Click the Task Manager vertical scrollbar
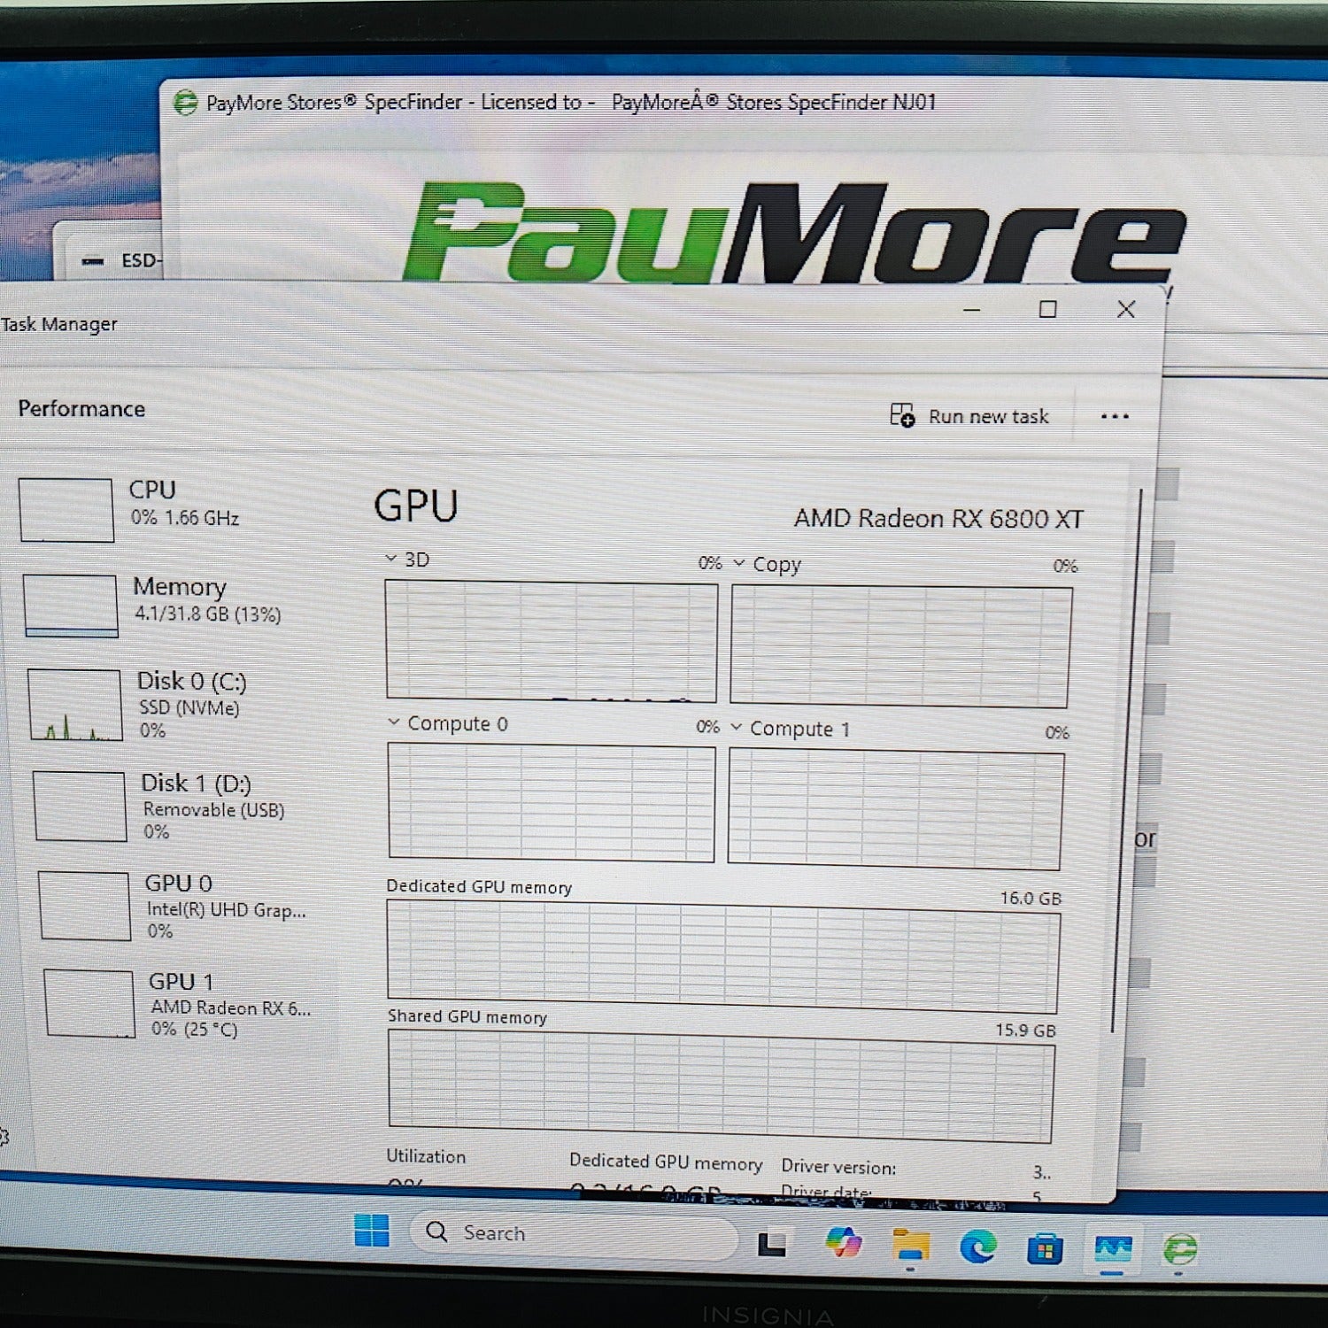 click(1125, 761)
